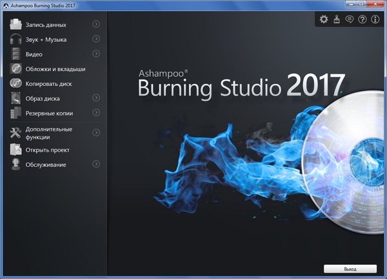Click the document icon for Открыть проект
The height and width of the screenshot is (279, 387).
tap(15, 149)
